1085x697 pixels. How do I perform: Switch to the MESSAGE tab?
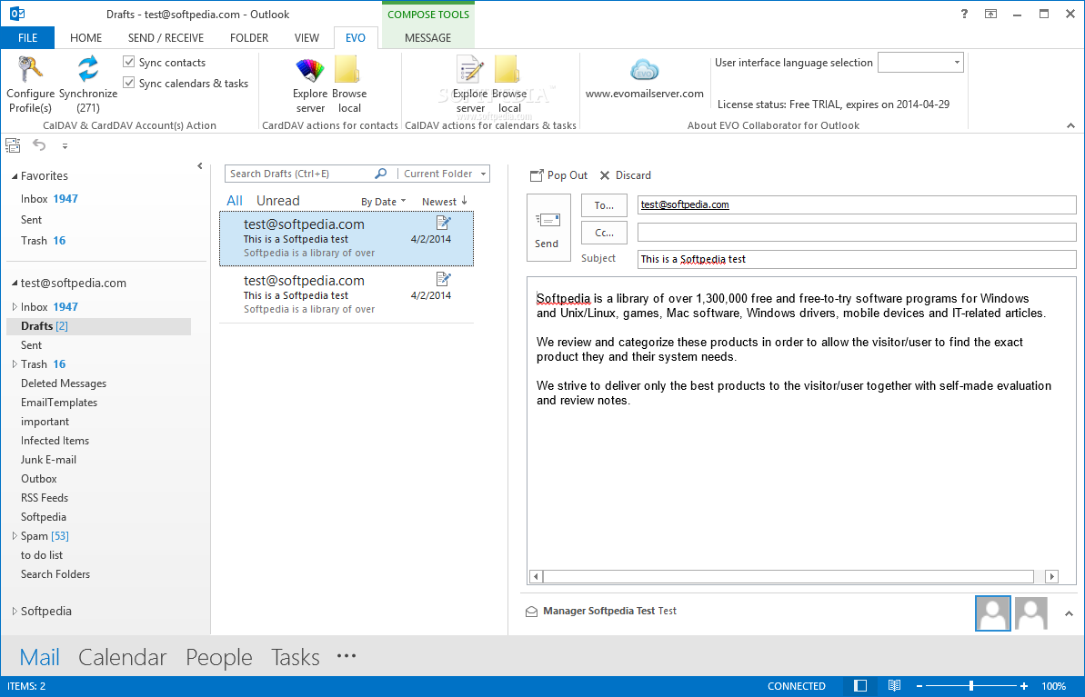[427, 38]
